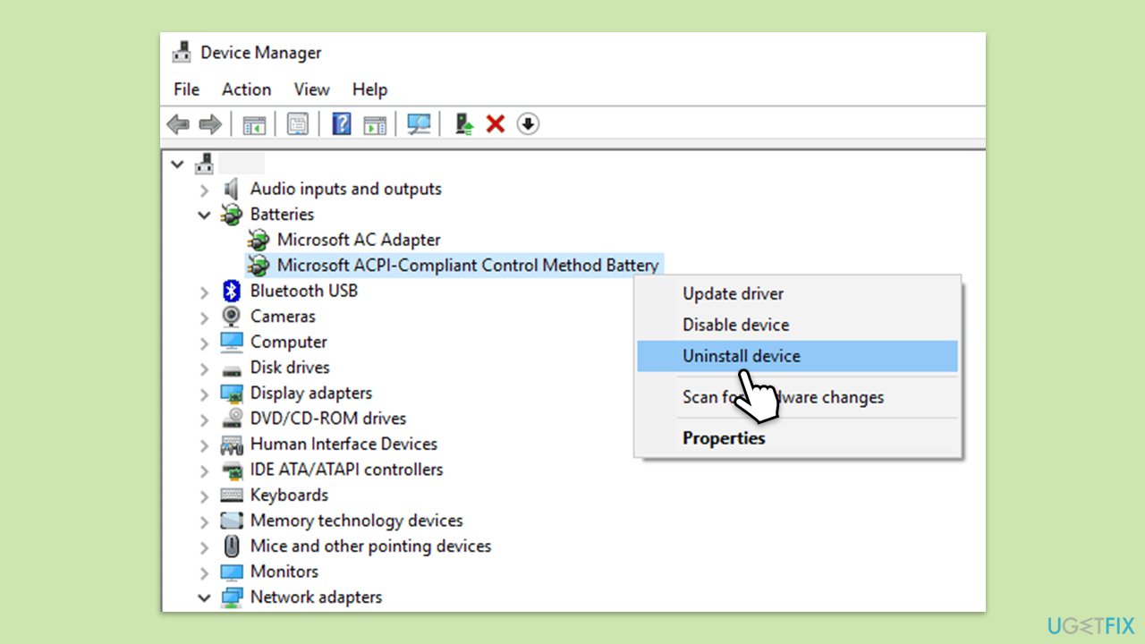Toggle the console tree pane icon

coord(255,124)
